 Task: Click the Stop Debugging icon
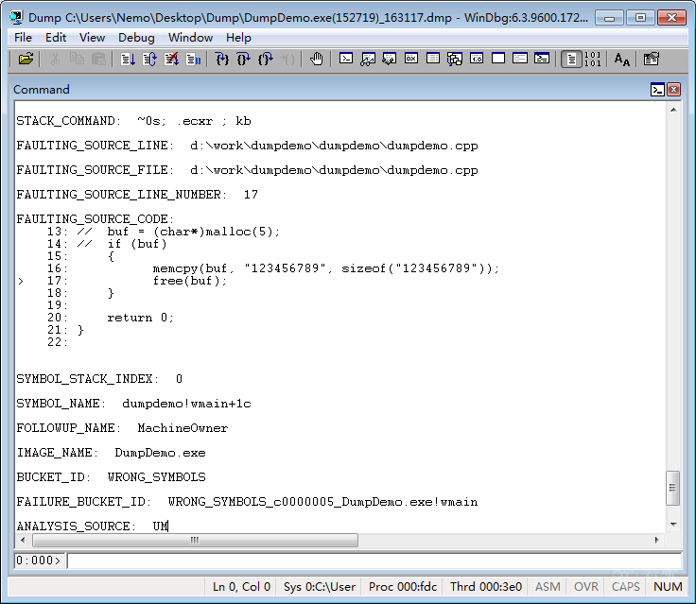171,59
